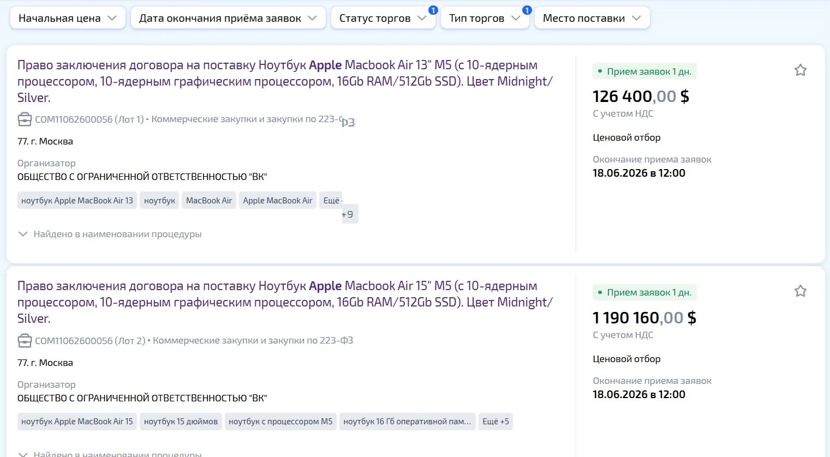830x457 pixels.
Task: Expand the Статус торгов filter
Action: [383, 18]
